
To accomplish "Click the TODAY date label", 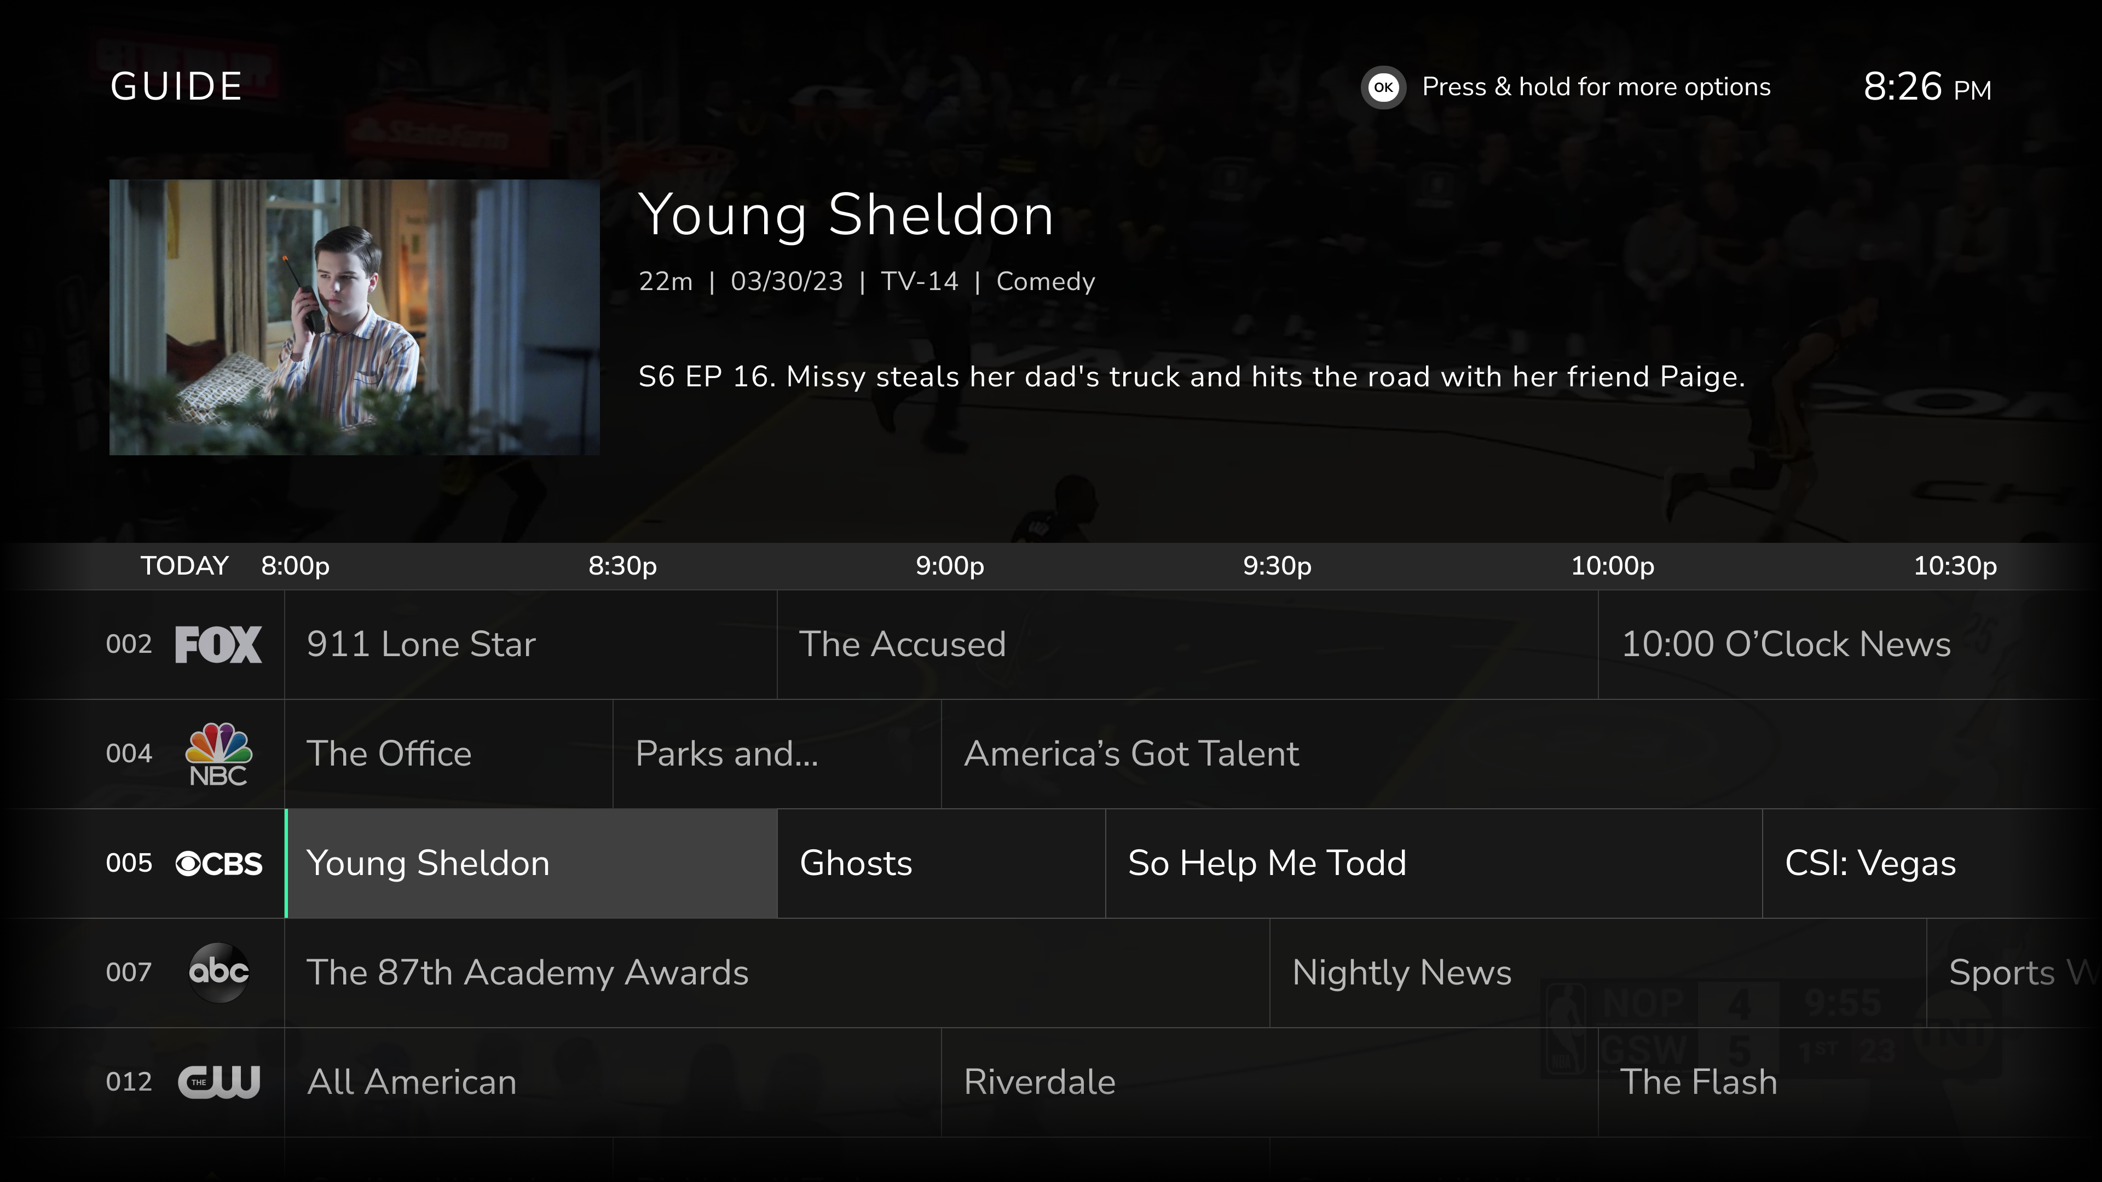I will click(184, 566).
